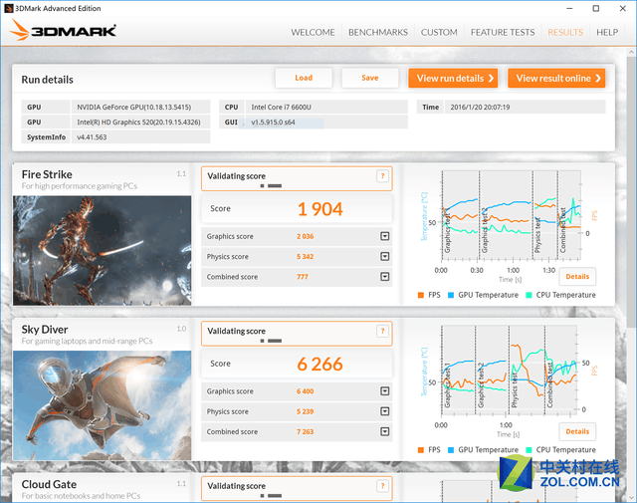
Task: Click the scrollbar up arrow
Action: point(631,52)
